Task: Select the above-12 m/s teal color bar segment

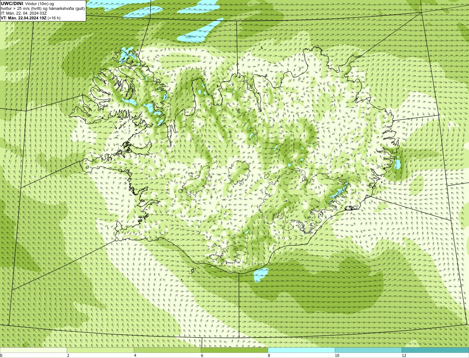Action: coord(435,350)
